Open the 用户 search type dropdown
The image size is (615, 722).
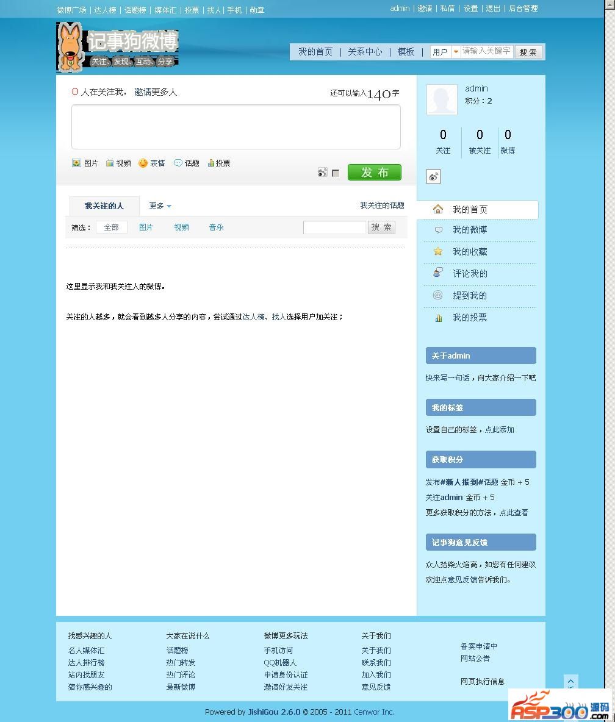(x=445, y=52)
